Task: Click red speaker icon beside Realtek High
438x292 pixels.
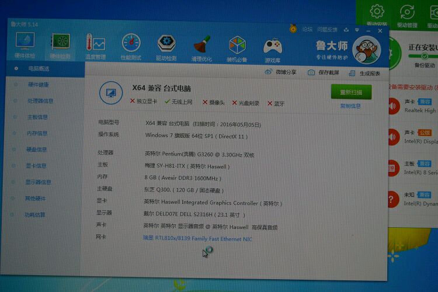Action: (x=393, y=106)
